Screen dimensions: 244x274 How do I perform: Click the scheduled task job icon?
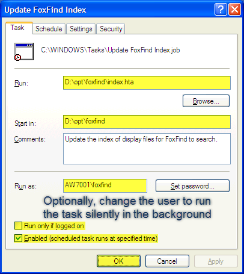(24, 52)
